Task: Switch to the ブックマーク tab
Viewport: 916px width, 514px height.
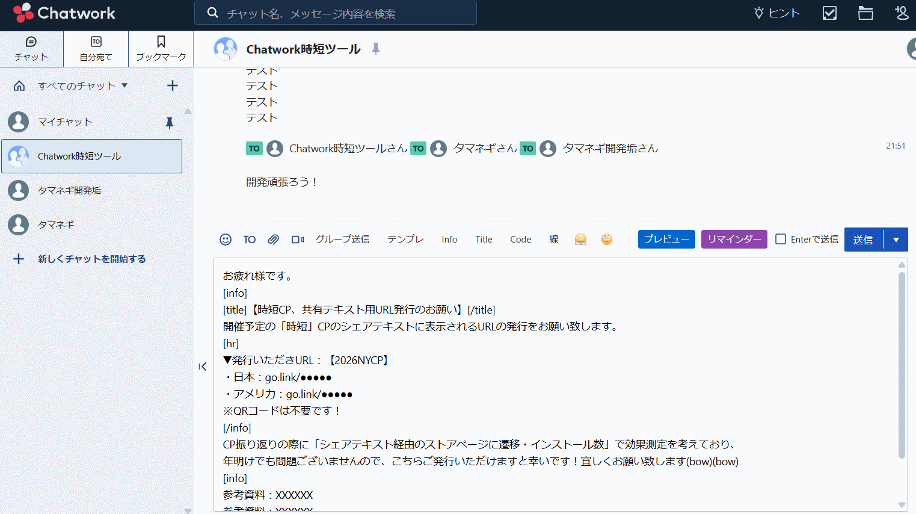Action: [x=161, y=49]
